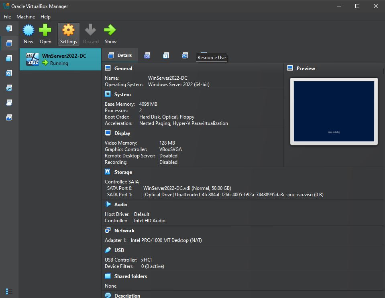Image resolution: width=385 pixels, height=298 pixels.
Task: Select the Machines tool in the sidebar
Action: point(9,43)
